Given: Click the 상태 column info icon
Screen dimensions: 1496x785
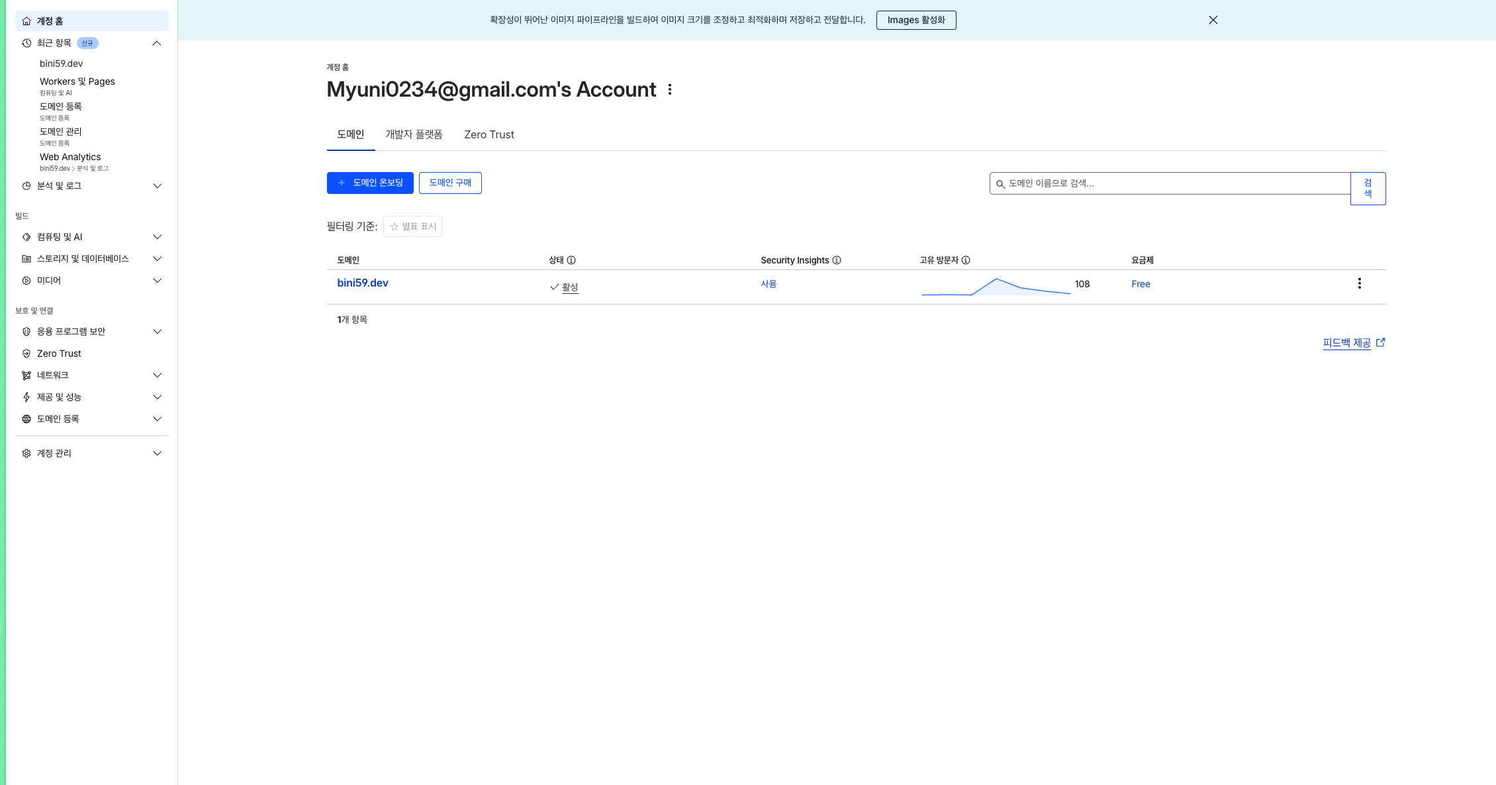Looking at the screenshot, I should [x=571, y=260].
